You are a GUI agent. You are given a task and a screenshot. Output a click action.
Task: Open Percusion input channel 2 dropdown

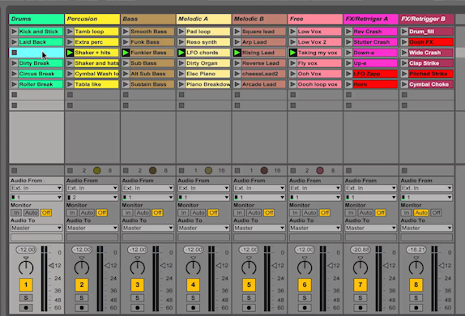(92, 198)
